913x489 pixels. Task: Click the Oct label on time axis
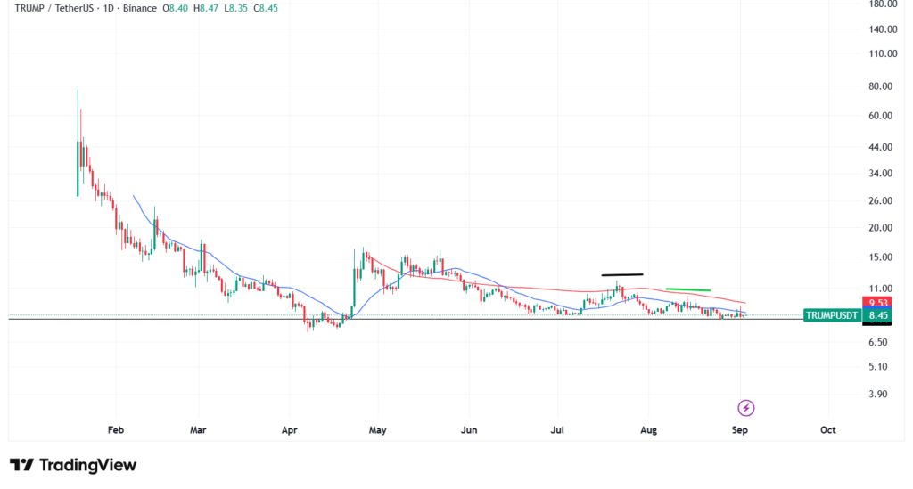(x=828, y=430)
